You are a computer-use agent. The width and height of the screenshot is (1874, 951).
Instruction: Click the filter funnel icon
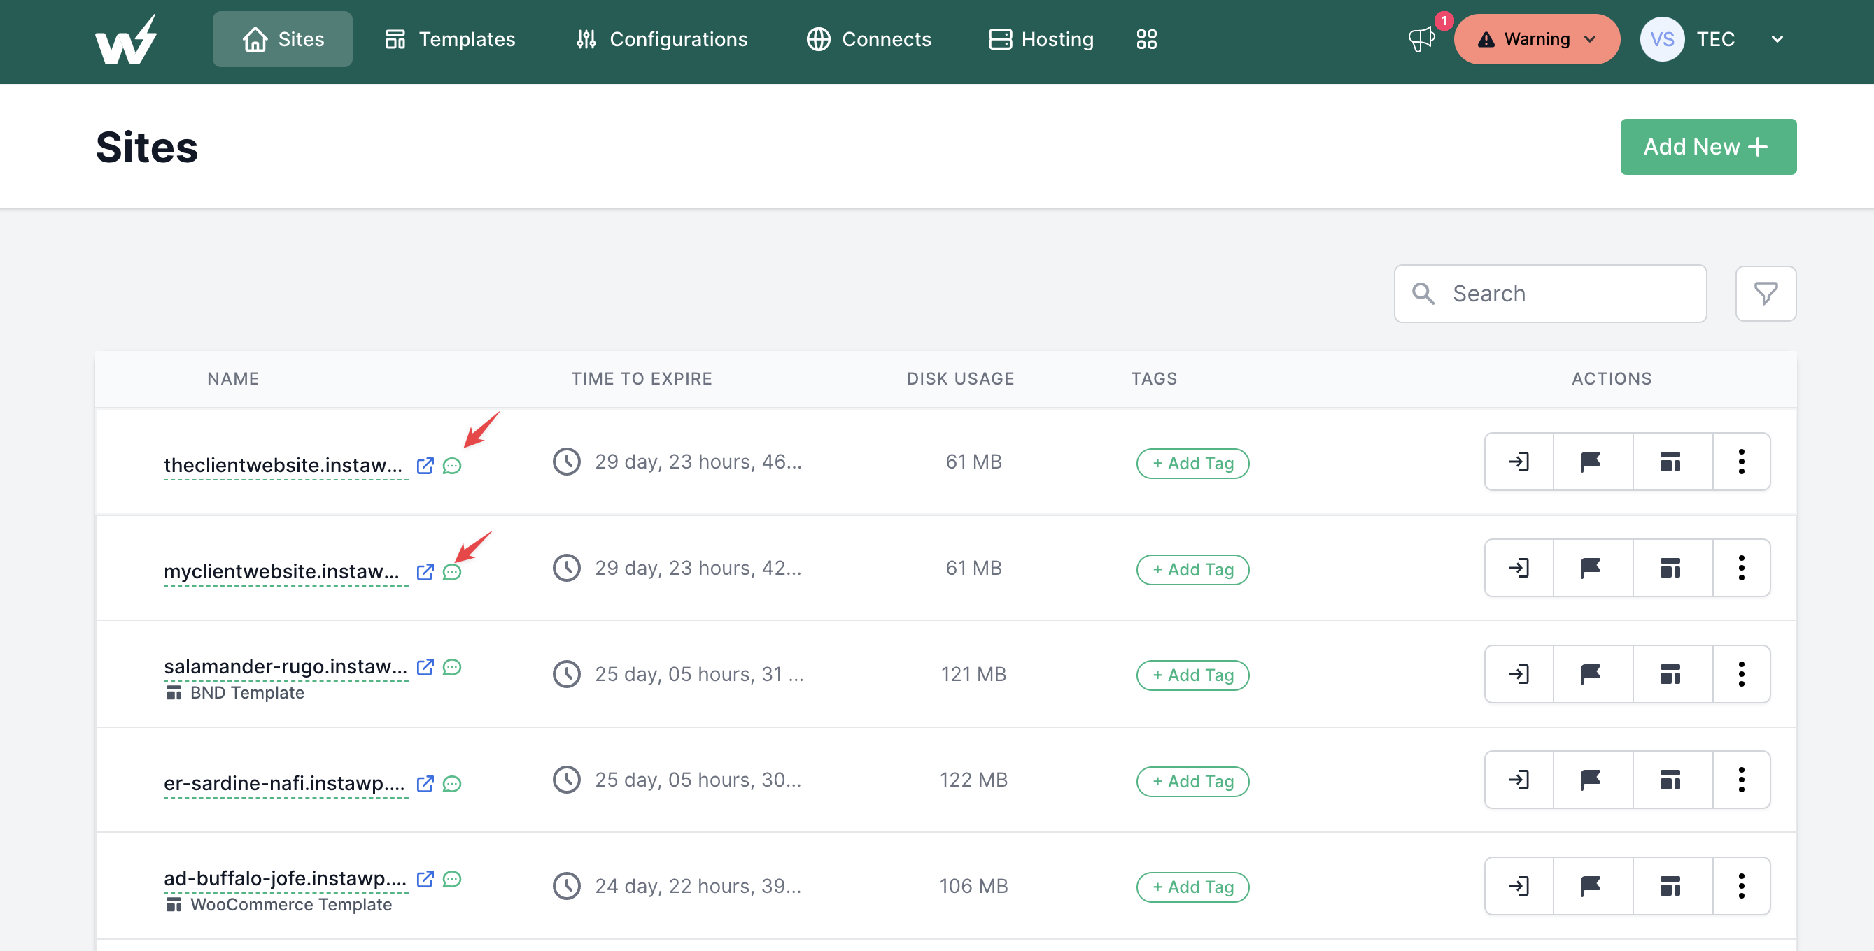(1765, 294)
